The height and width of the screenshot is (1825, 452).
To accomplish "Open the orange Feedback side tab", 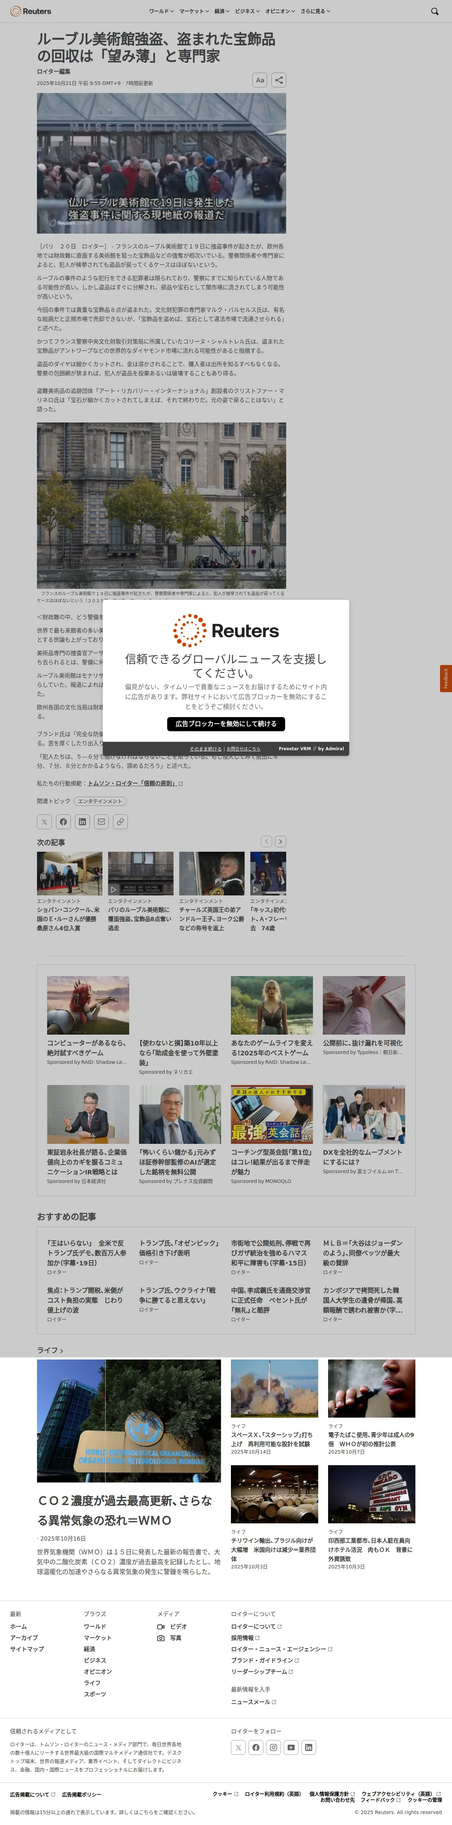I will tap(446, 679).
